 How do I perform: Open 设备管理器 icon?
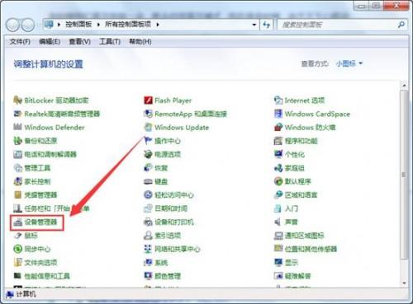point(17,222)
